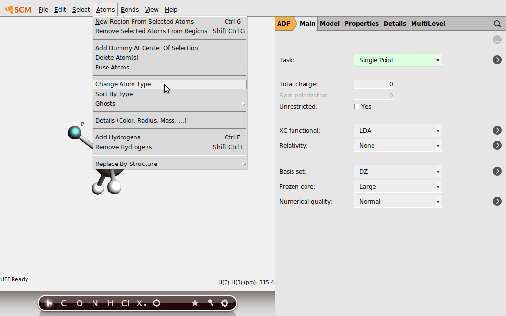Image resolution: width=506 pixels, height=316 pixels.
Task: Open the Edit menu
Action: (60, 10)
